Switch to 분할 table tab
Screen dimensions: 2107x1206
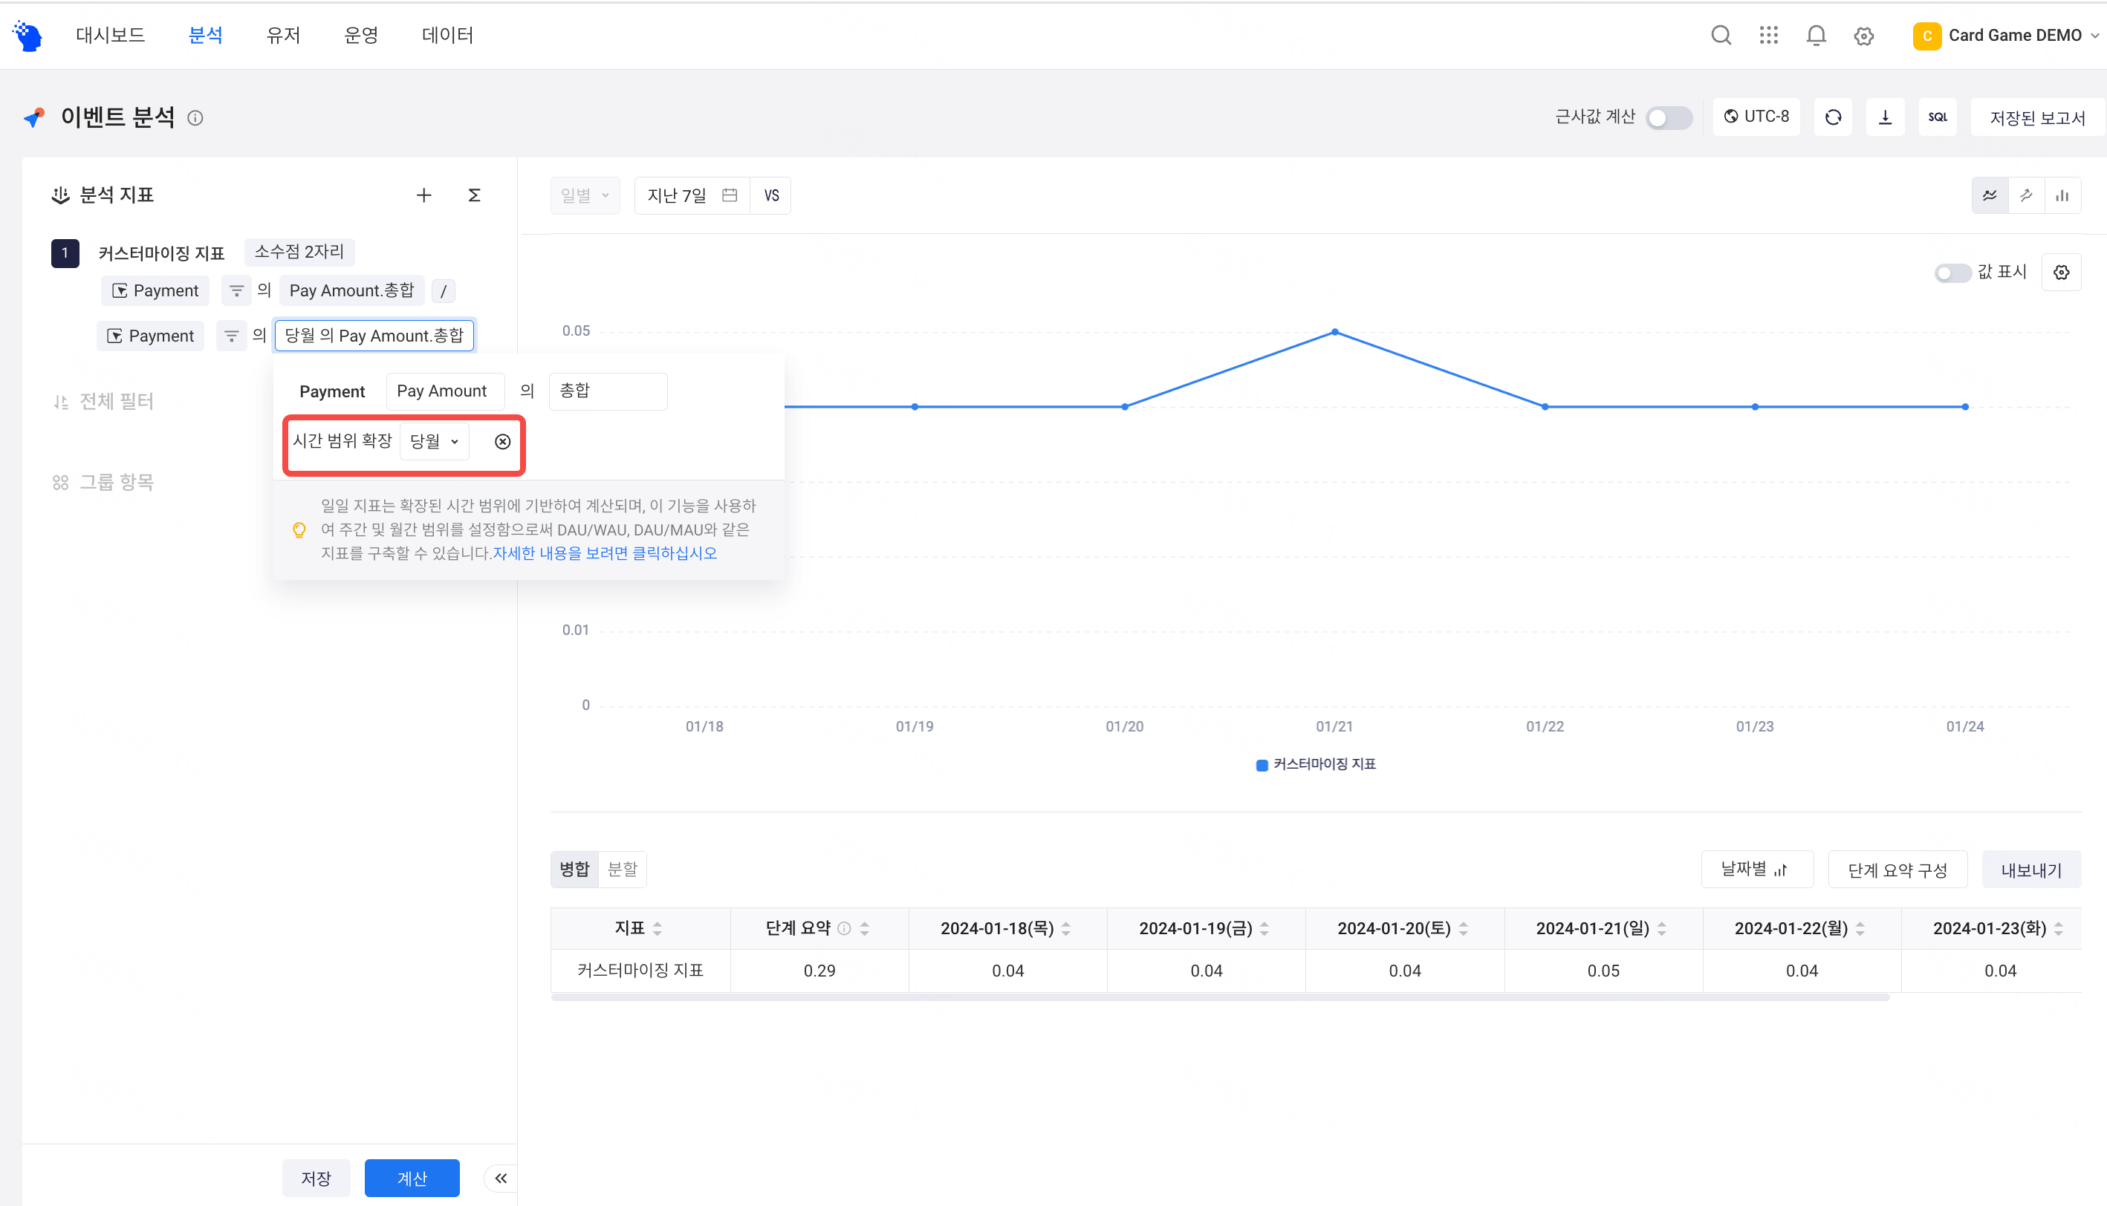click(623, 869)
